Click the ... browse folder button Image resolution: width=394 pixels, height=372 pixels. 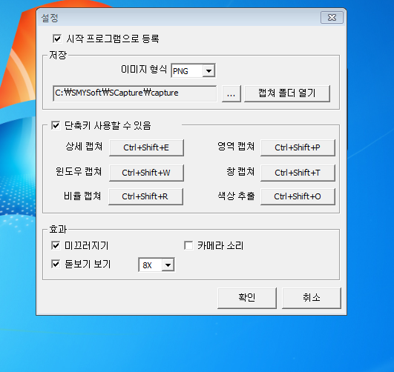[232, 93]
